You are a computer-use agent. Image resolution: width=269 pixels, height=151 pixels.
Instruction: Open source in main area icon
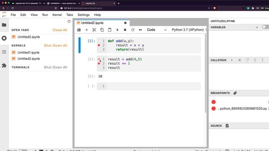coord(227,126)
